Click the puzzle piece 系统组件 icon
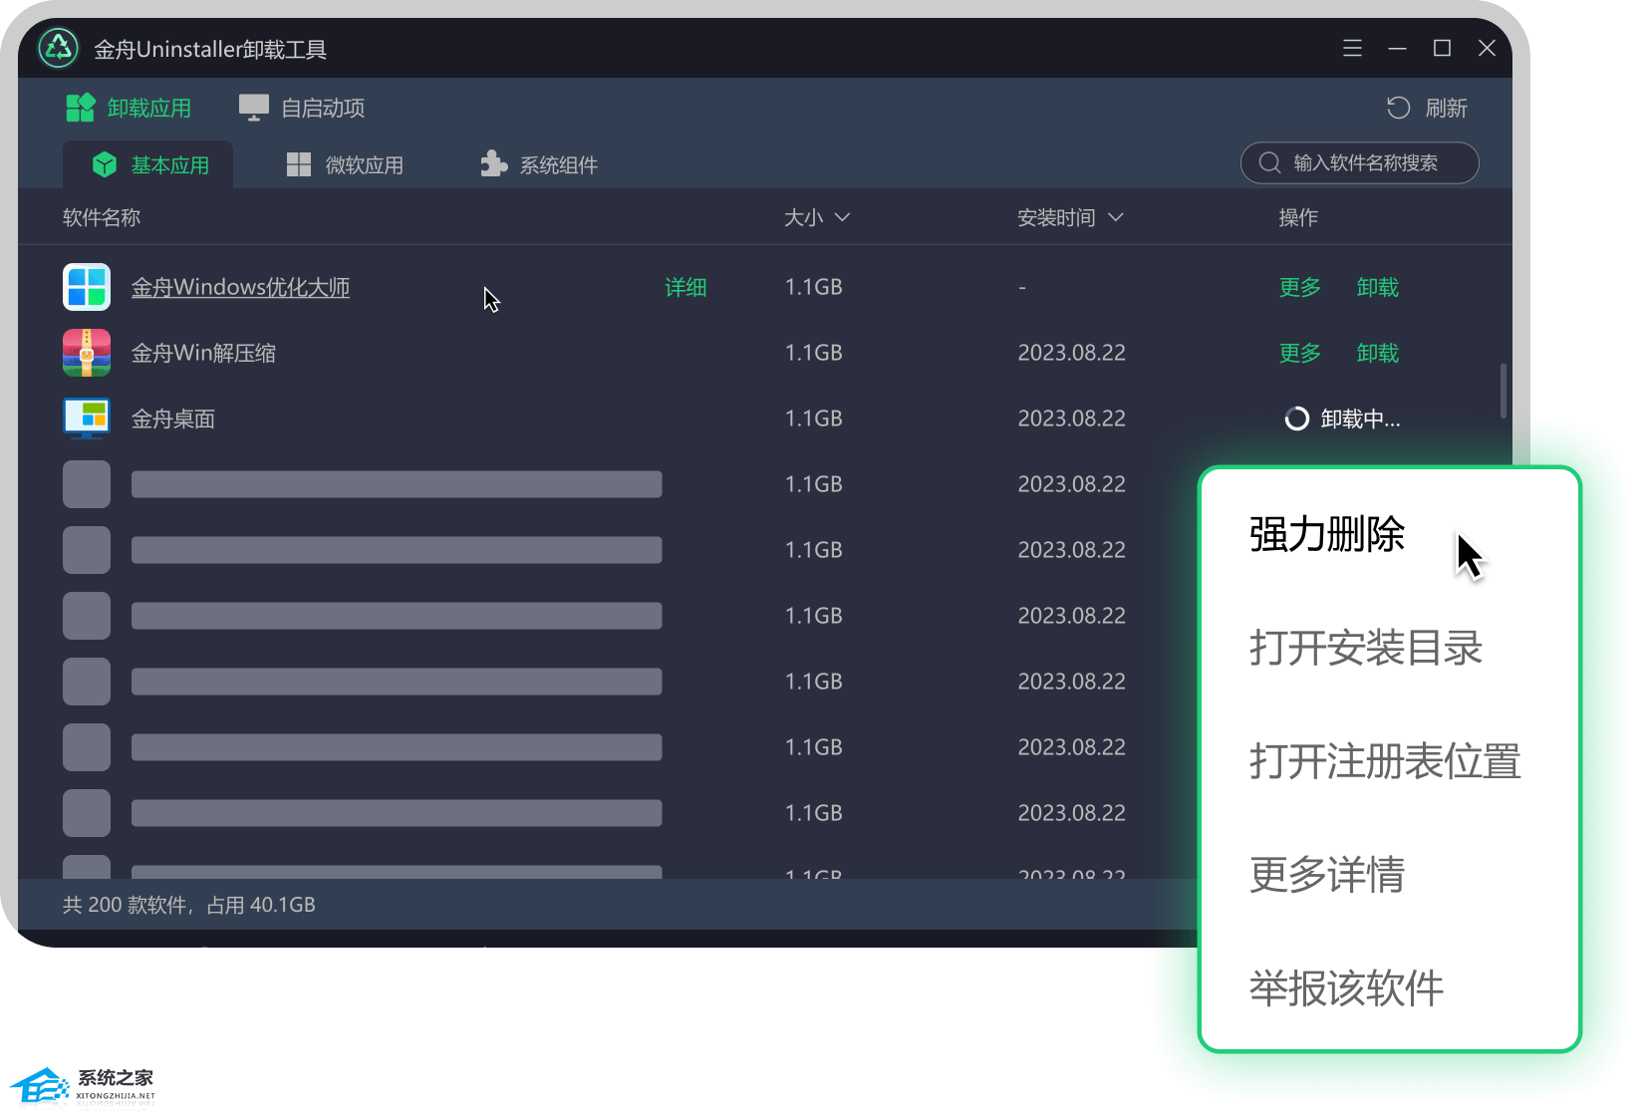Image resolution: width=1643 pixels, height=1114 pixels. (x=493, y=163)
